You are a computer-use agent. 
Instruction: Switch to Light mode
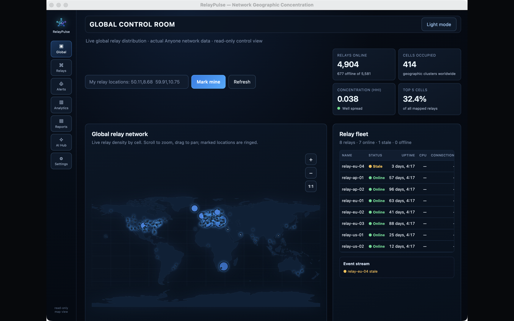click(x=439, y=24)
